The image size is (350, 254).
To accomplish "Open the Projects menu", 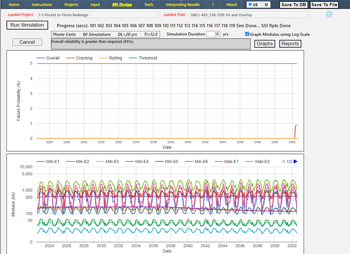I will [x=71, y=5].
